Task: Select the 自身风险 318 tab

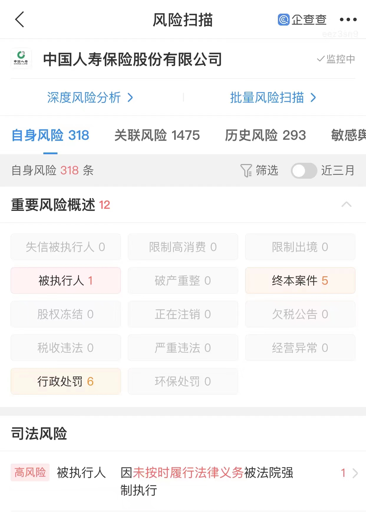Action: pyautogui.click(x=50, y=135)
